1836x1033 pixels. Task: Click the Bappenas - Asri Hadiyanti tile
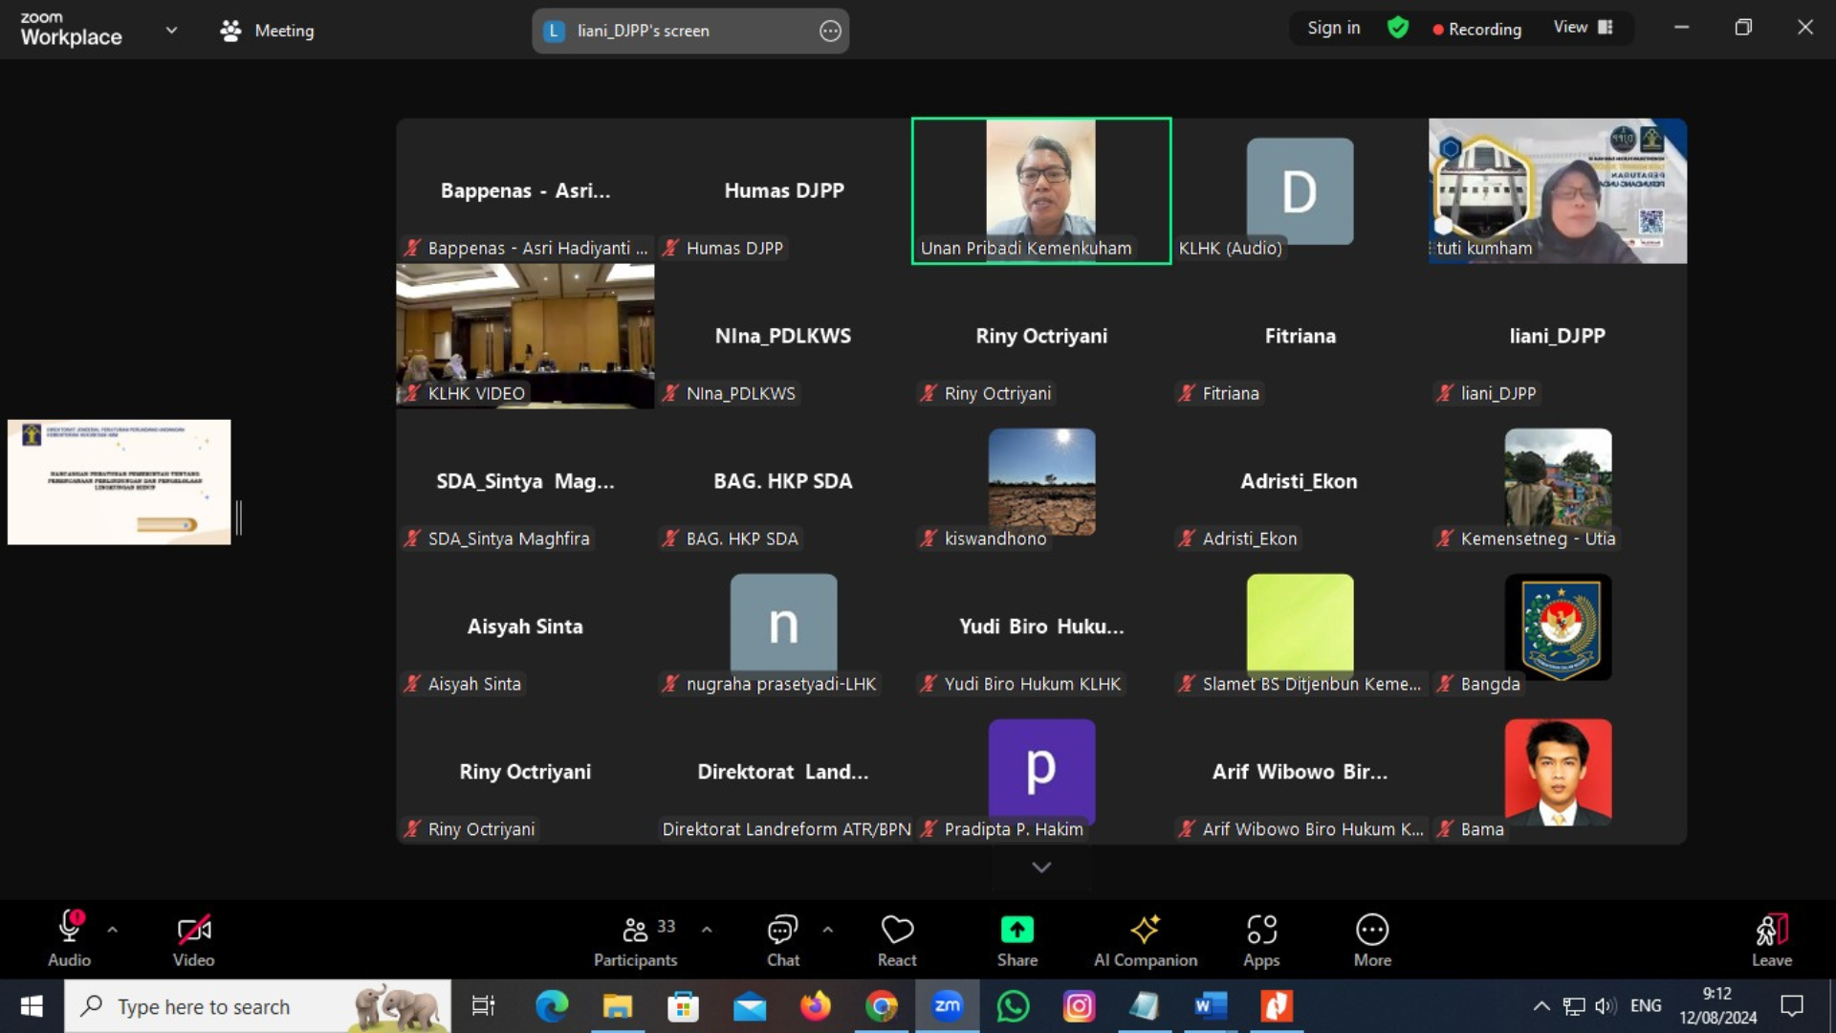click(x=525, y=190)
